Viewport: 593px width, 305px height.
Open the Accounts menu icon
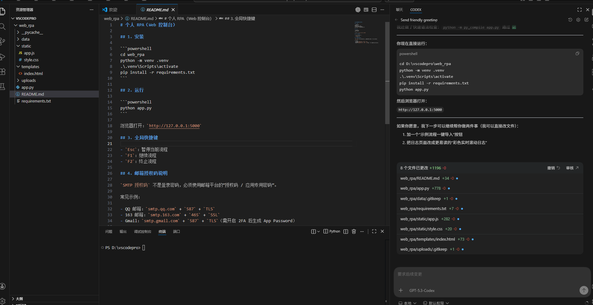coord(3,286)
